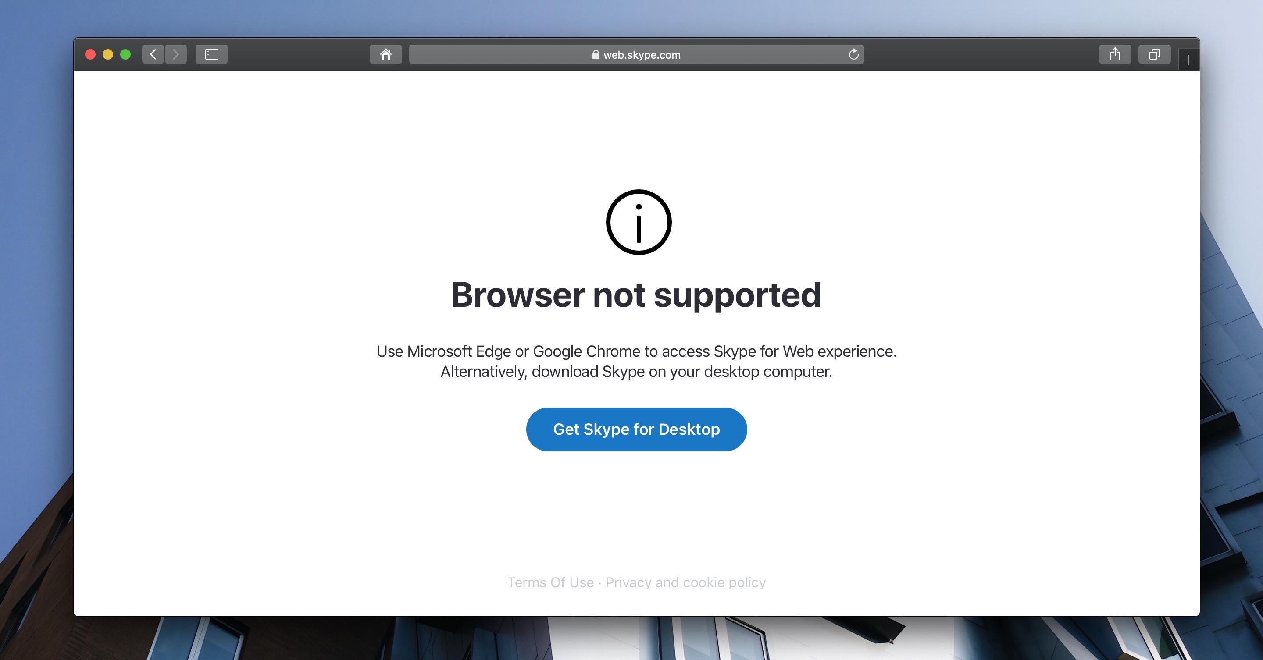The width and height of the screenshot is (1263, 660).
Task: Reload the page with the refresh icon
Action: coord(853,54)
